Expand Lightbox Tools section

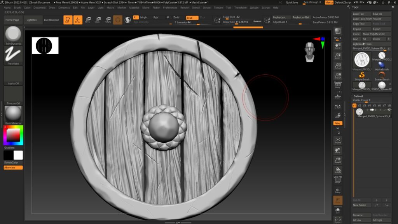tap(362, 44)
